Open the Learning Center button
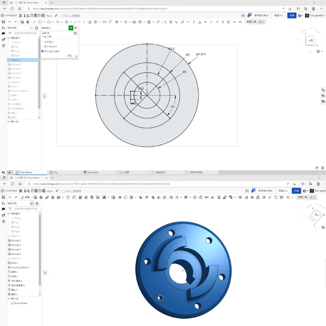 coord(279,15)
